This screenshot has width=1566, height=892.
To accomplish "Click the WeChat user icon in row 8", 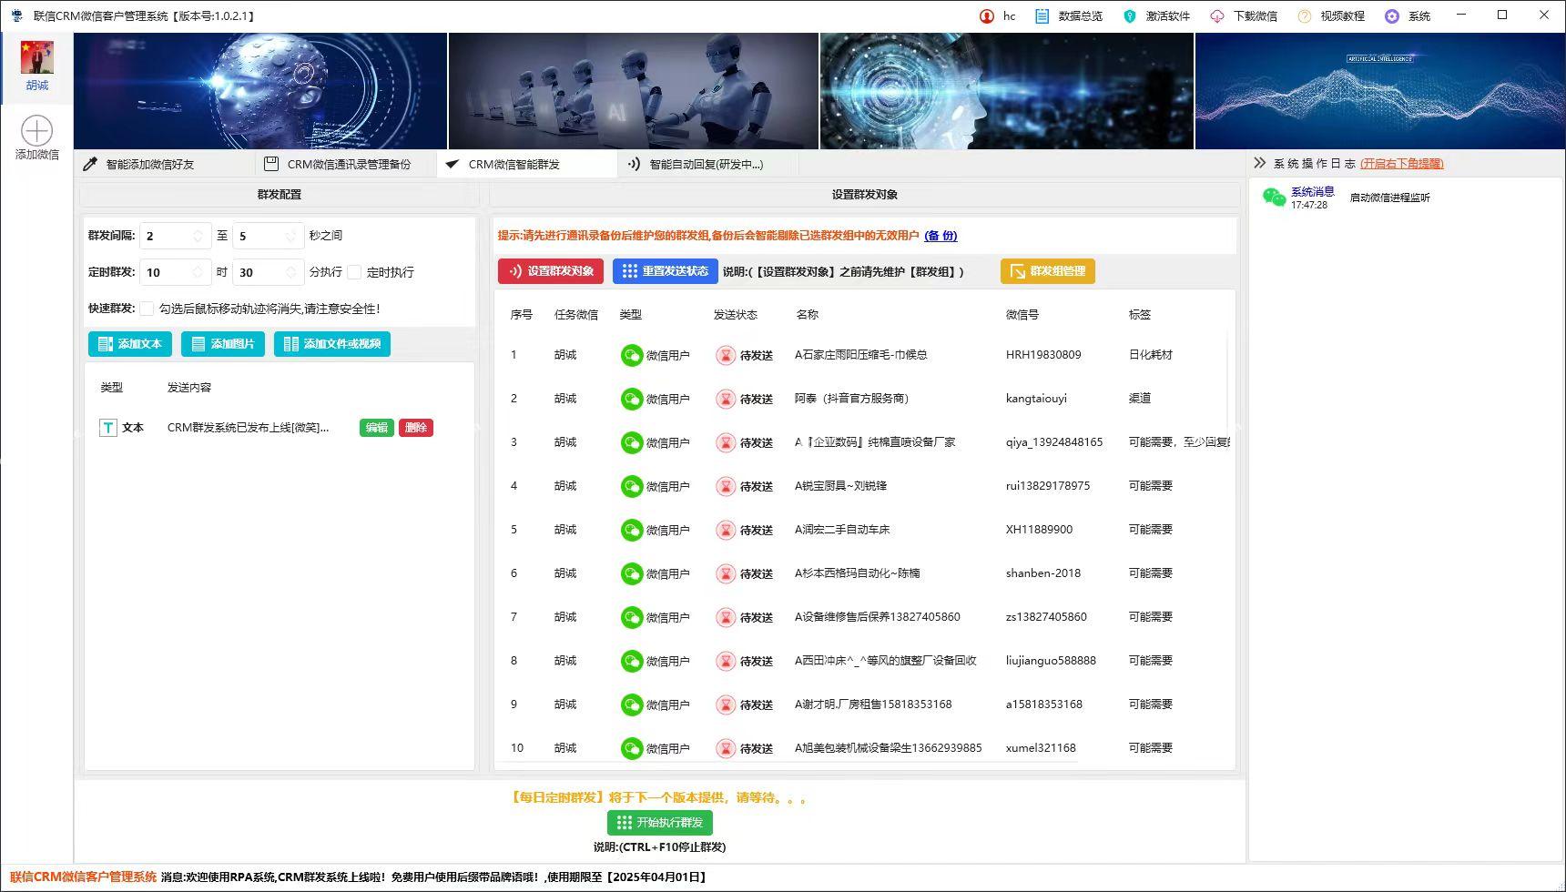I will pos(632,661).
